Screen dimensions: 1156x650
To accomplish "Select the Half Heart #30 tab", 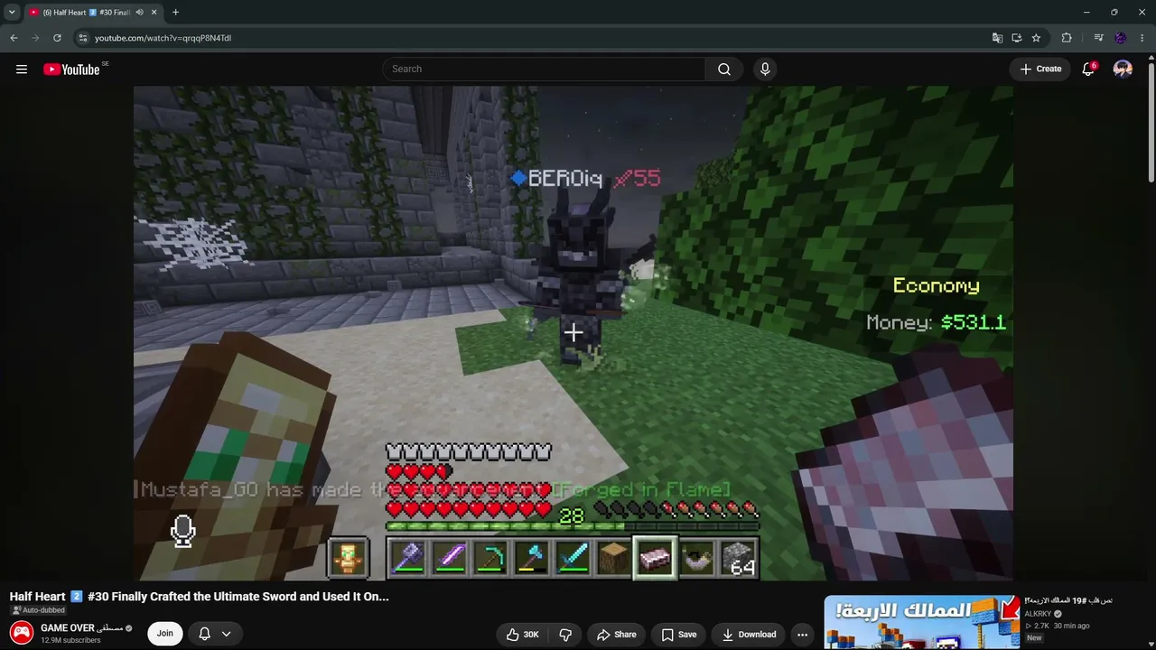I will [x=93, y=13].
